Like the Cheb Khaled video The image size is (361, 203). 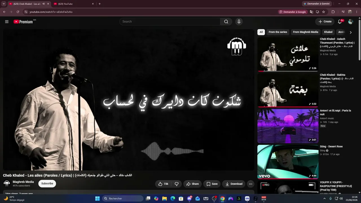coord(163,184)
